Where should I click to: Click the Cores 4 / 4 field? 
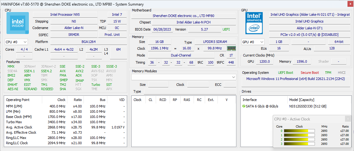click(24, 49)
